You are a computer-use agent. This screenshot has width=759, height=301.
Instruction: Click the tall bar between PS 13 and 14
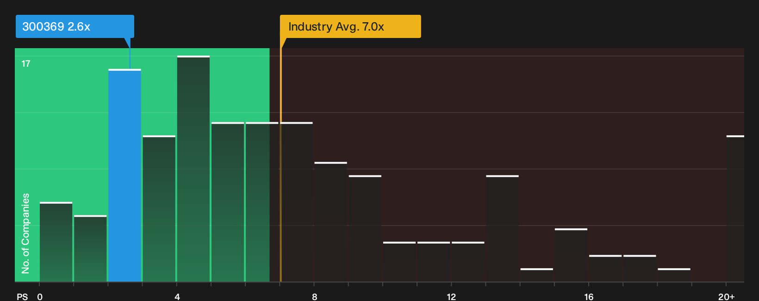(x=503, y=229)
